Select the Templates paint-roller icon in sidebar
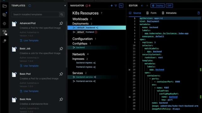 4,32
